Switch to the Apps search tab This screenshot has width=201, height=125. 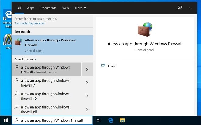click(x=31, y=8)
